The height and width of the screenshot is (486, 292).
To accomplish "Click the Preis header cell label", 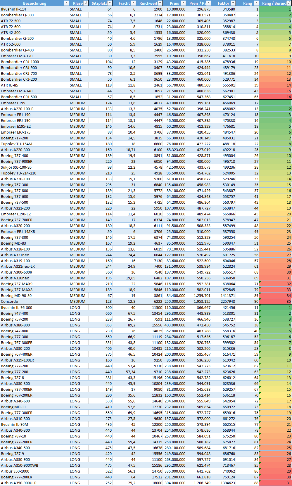I will pyautogui.click(x=174, y=3).
